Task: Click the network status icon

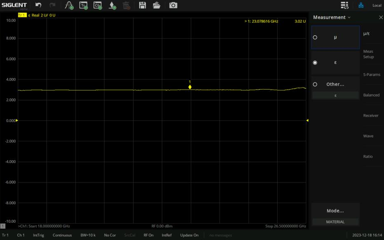Action: pyautogui.click(x=361, y=5)
